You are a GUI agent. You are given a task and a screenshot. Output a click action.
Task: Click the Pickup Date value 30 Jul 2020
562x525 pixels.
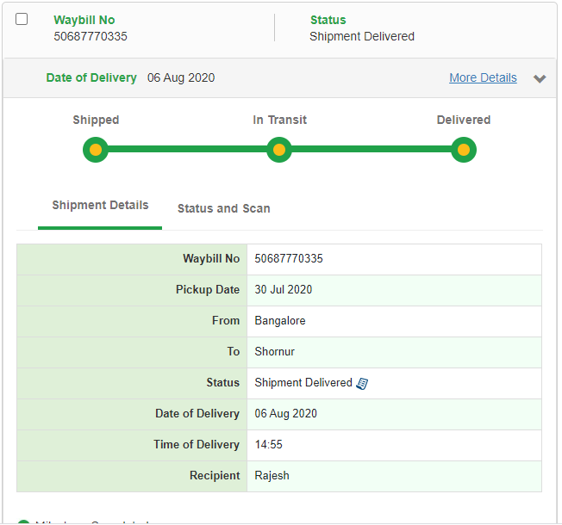(284, 289)
